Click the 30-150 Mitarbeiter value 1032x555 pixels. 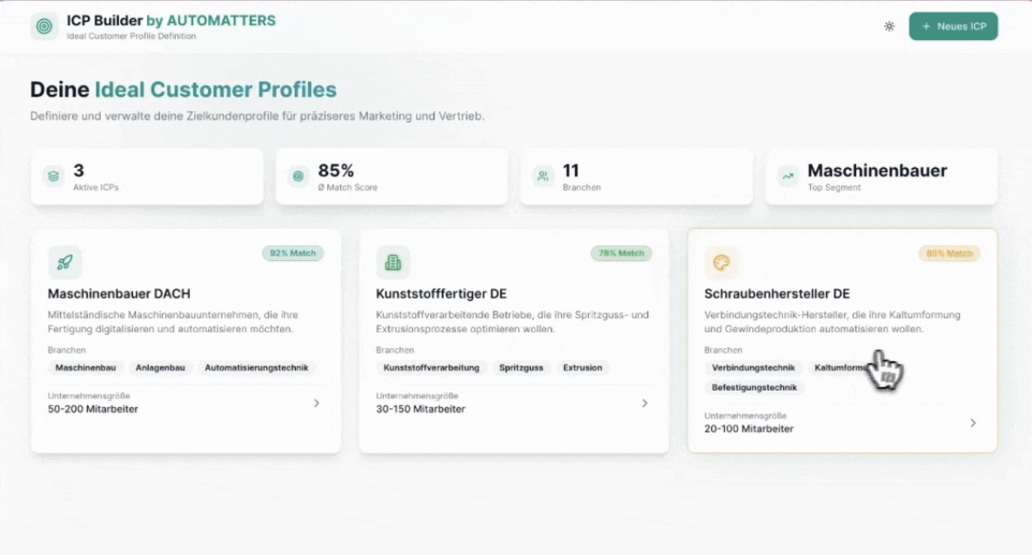click(420, 409)
